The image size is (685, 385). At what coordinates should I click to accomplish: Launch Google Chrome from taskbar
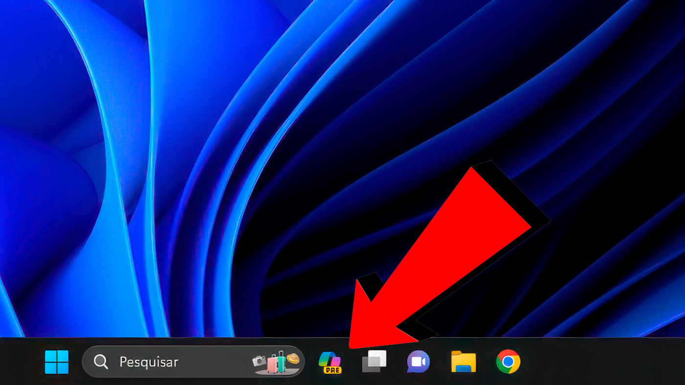(508, 362)
